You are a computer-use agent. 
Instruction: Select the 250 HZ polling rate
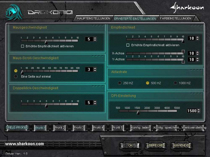tap(120, 83)
